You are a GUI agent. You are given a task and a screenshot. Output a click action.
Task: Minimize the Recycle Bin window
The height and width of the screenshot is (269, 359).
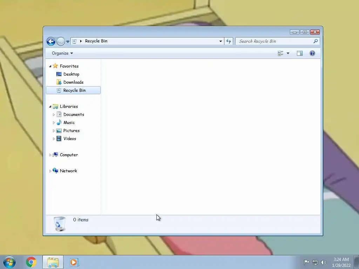click(294, 32)
